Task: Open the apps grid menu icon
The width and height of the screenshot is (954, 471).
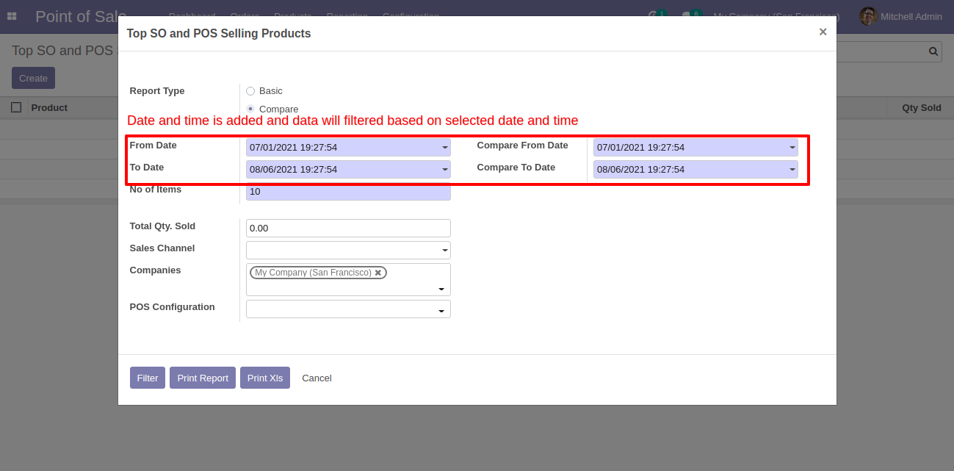Action: (12, 16)
